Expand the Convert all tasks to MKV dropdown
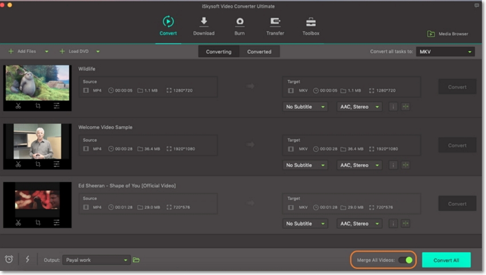Image resolution: width=486 pixels, height=275 pixels. point(445,51)
